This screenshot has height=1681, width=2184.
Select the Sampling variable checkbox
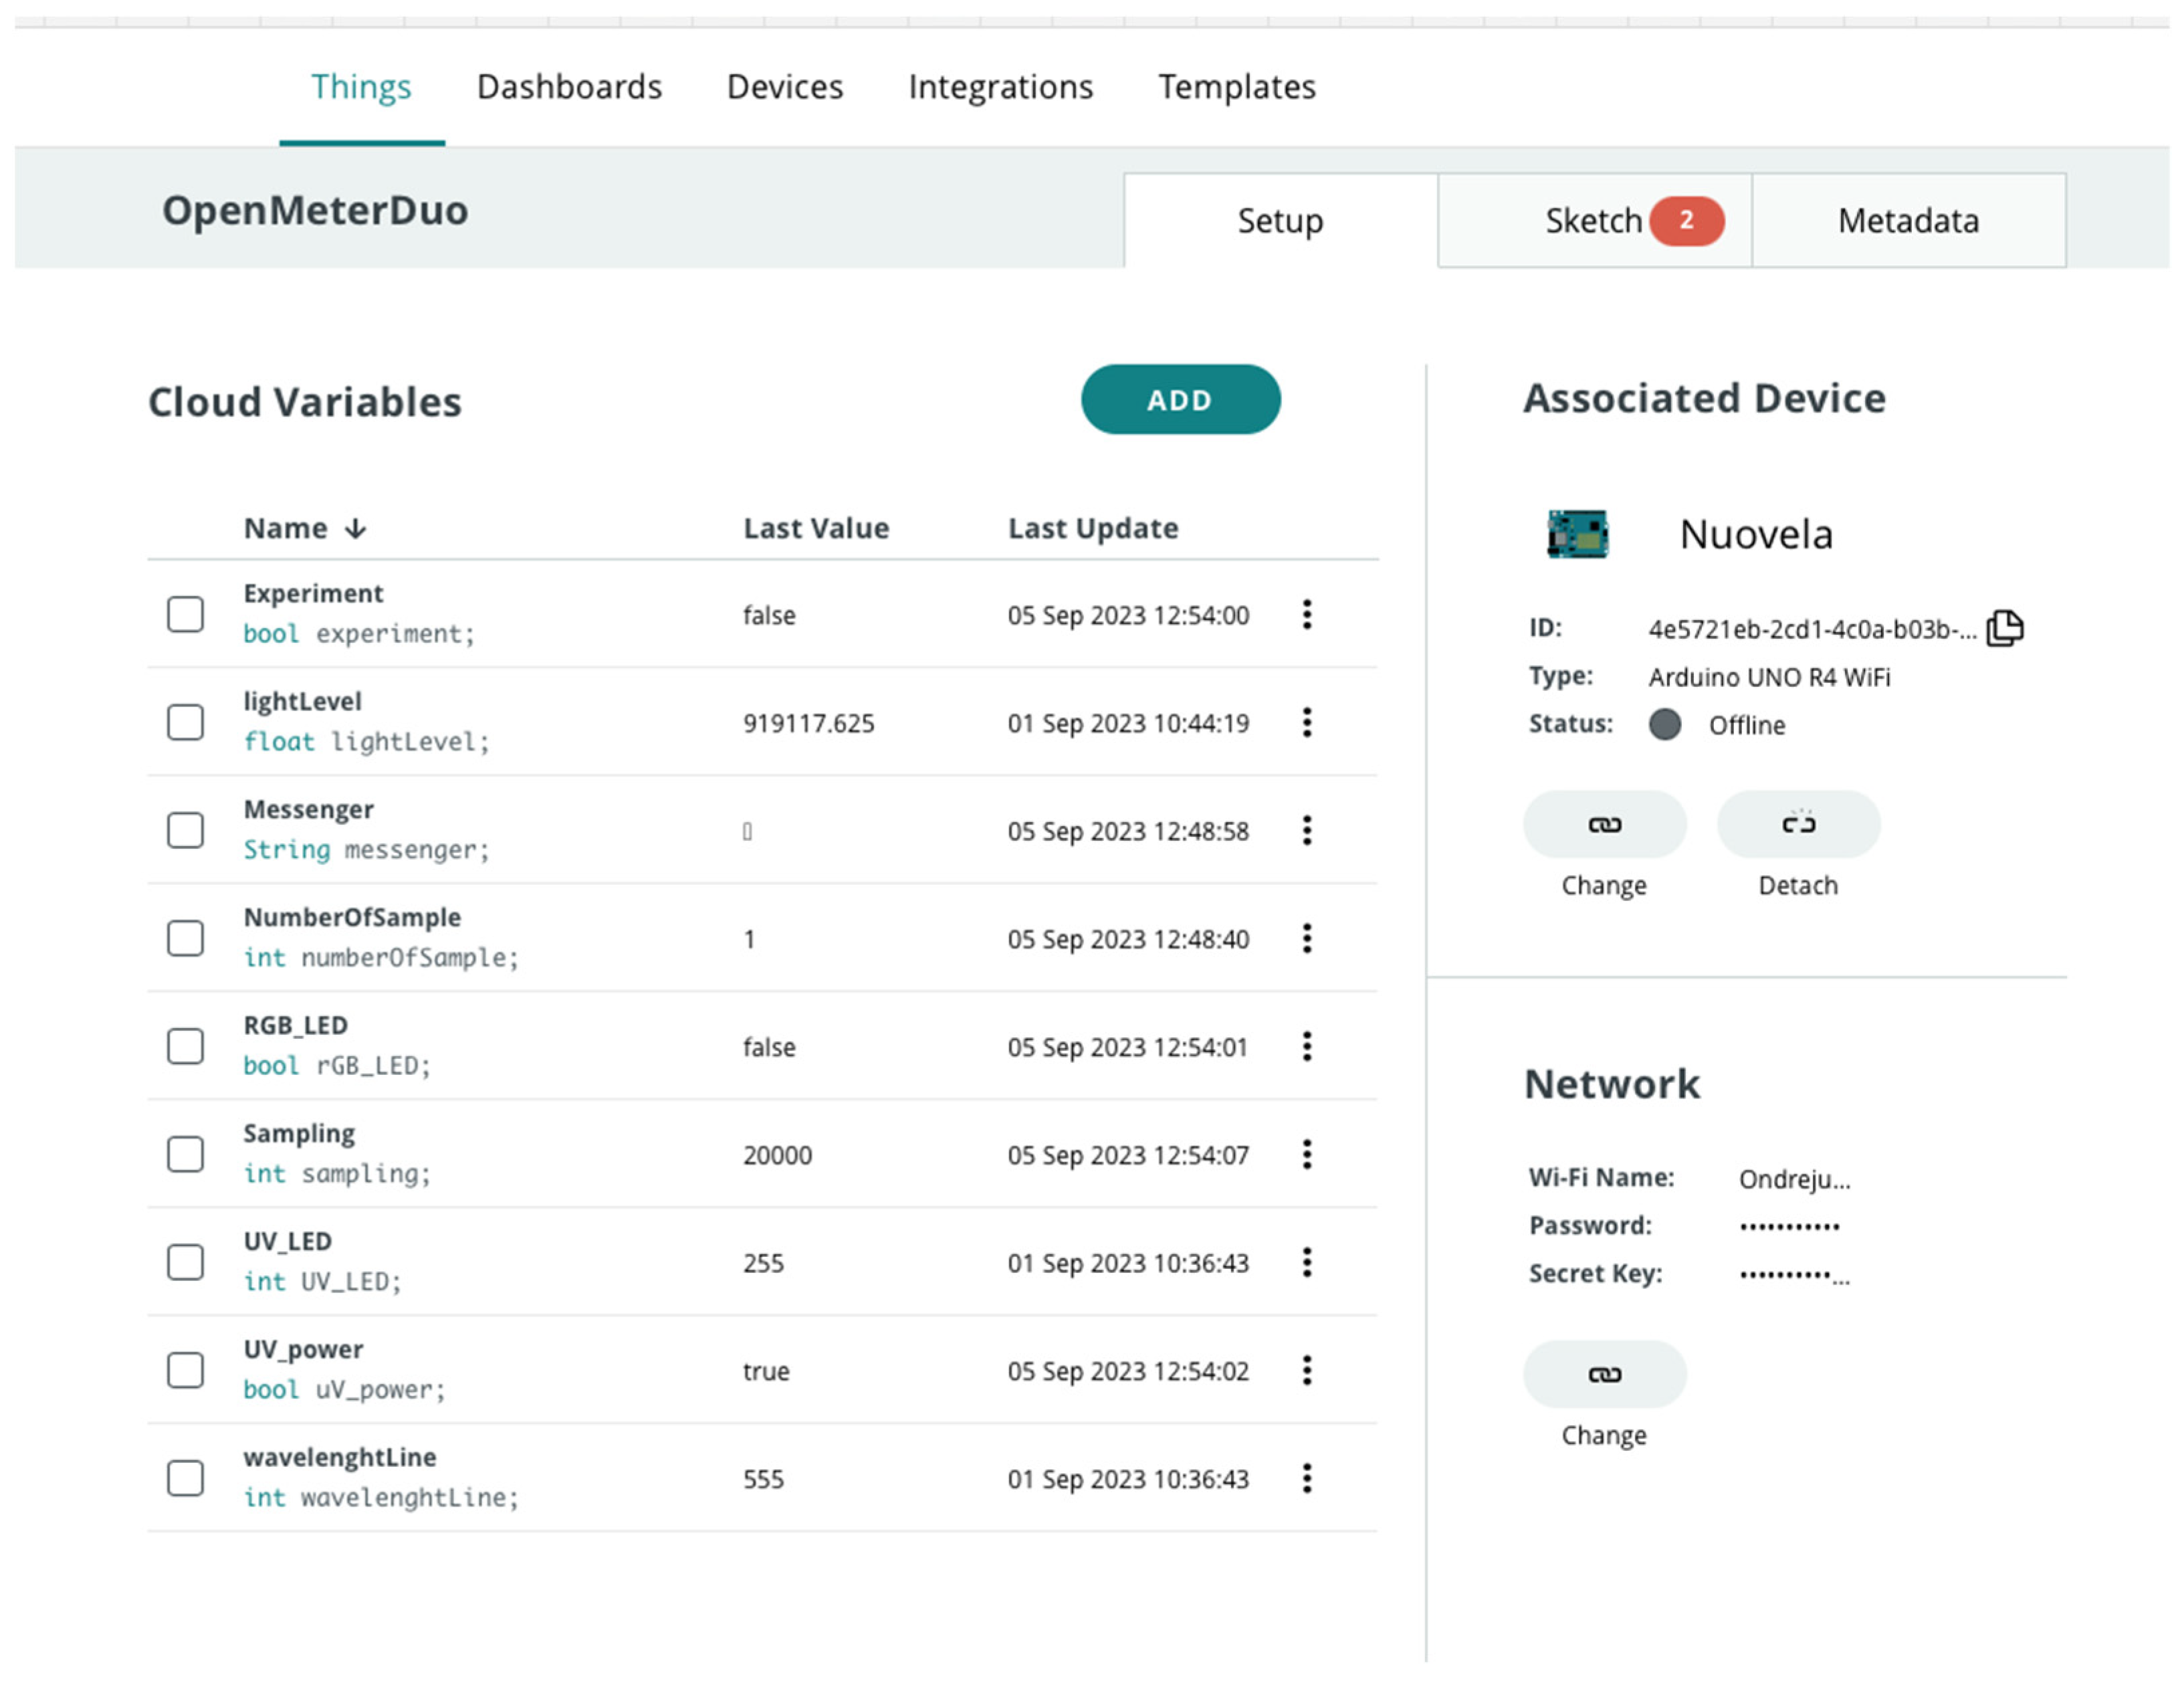(185, 1154)
